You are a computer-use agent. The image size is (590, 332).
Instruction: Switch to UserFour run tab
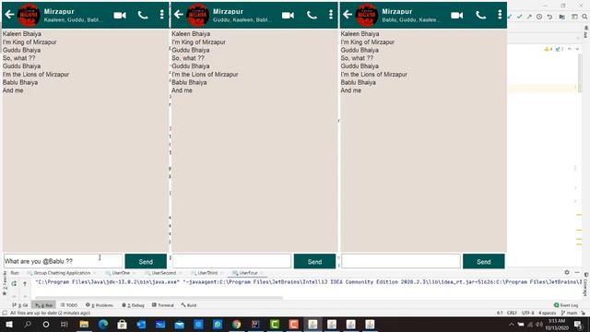(248, 273)
